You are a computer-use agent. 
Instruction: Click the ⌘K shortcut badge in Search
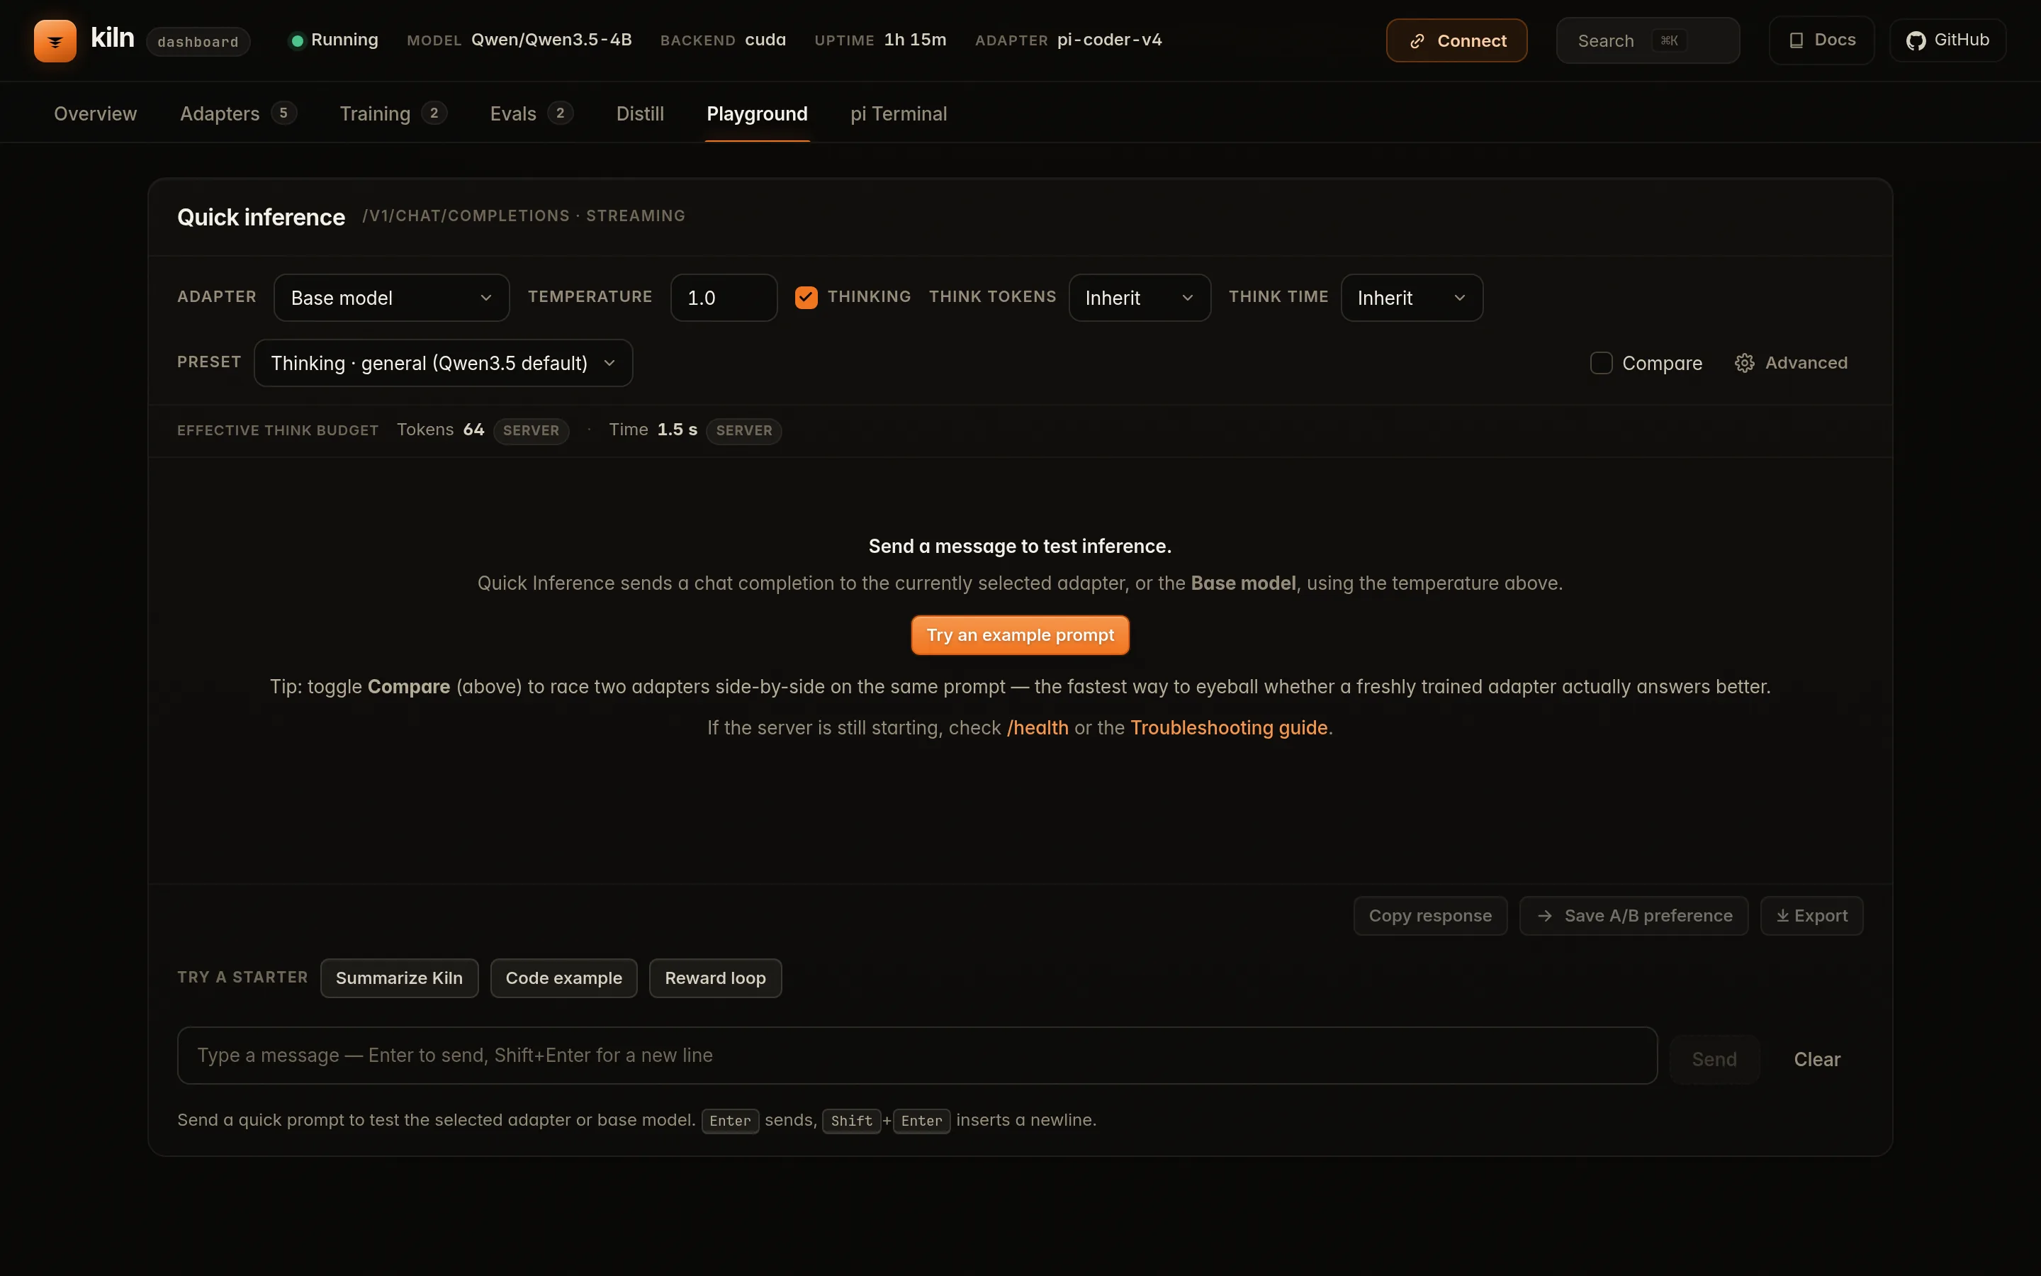1669,40
